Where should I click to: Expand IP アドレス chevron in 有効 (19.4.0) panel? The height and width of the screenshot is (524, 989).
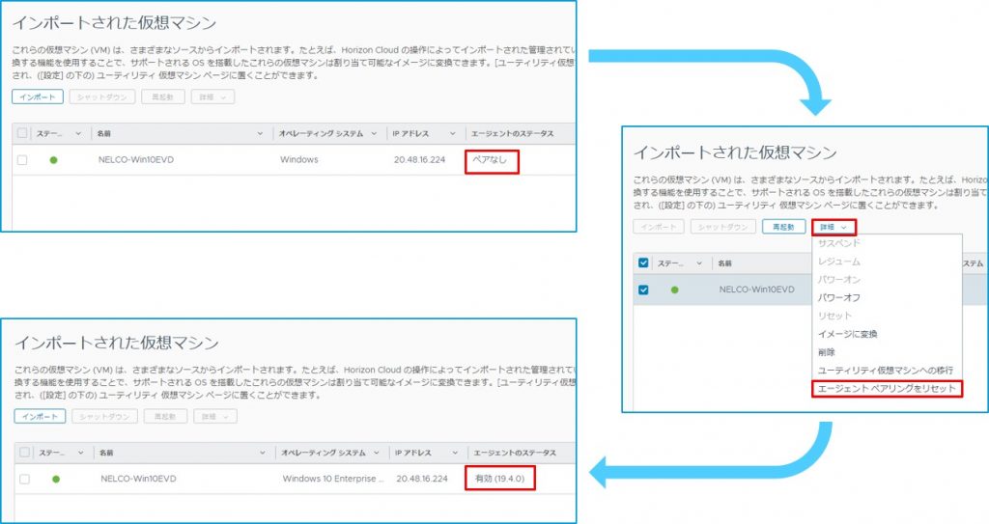tap(455, 453)
